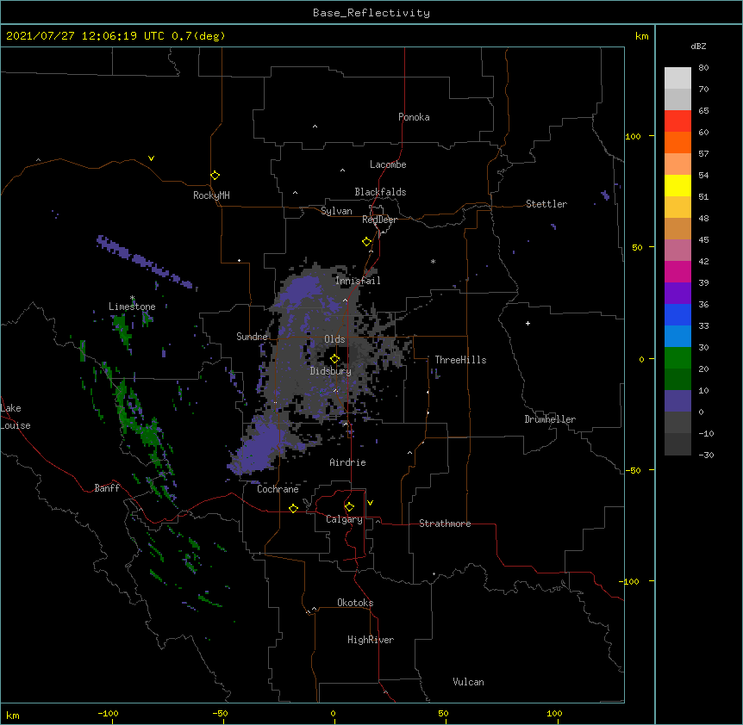Click the Blackfalds town label
Viewport: 743px width, 725px height.
[x=380, y=192]
